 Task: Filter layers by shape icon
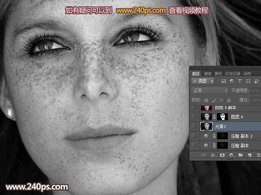coord(248,81)
